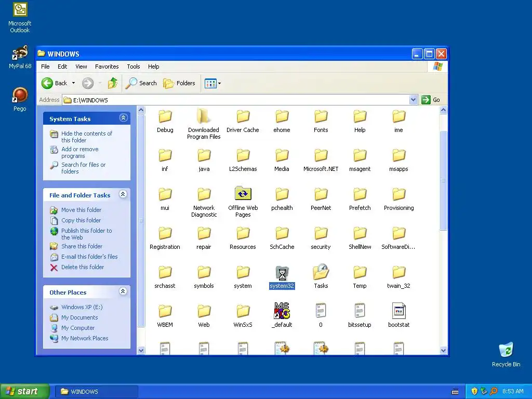Click the task pane scroll up arrow
This screenshot has height=399, width=532.
point(141,110)
